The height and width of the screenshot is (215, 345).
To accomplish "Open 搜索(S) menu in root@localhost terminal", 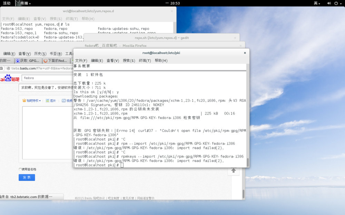I will tap(129, 61).
